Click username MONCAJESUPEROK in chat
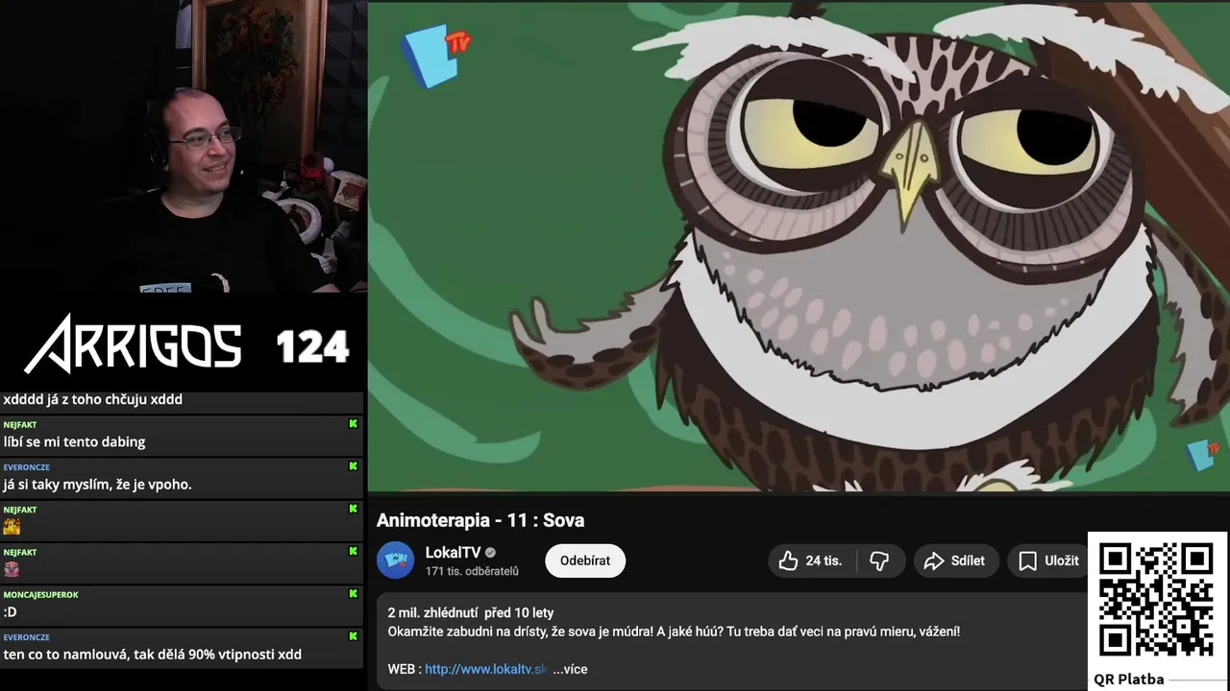The width and height of the screenshot is (1230, 691). (40, 594)
